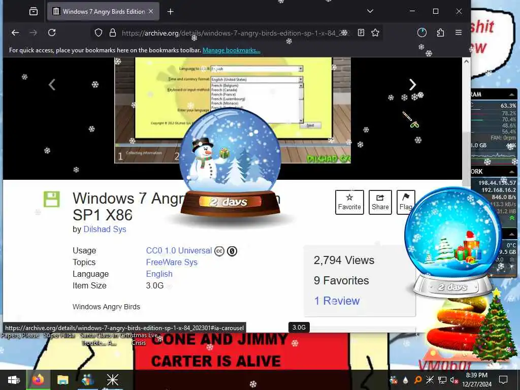Click the green floppy software icon

[x=52, y=199]
